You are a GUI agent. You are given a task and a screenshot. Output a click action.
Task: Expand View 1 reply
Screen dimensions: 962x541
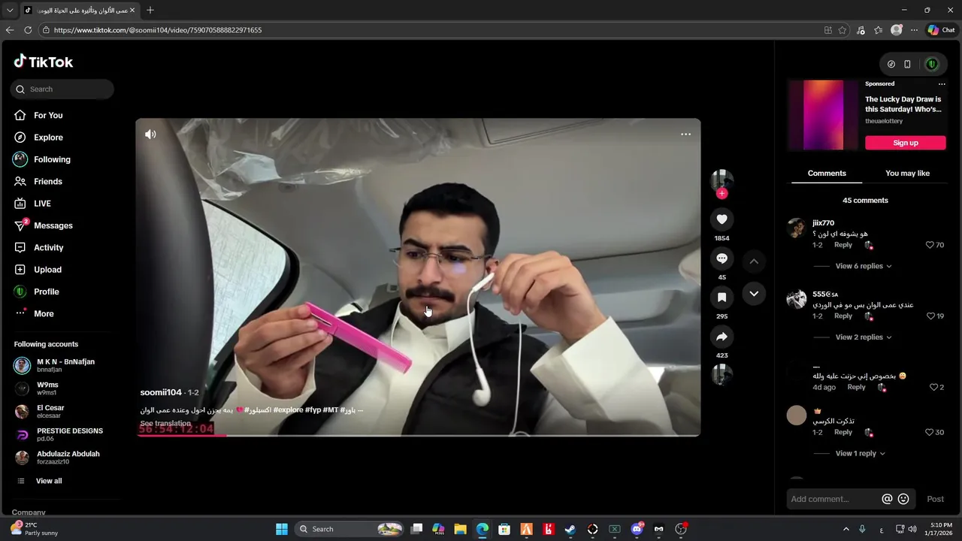[861, 454]
